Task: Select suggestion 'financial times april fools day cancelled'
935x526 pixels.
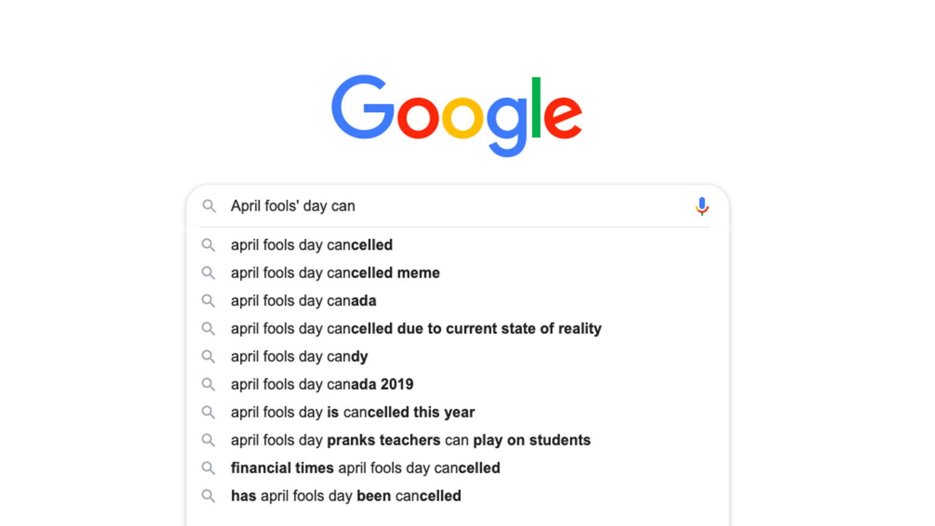Action: [x=365, y=468]
